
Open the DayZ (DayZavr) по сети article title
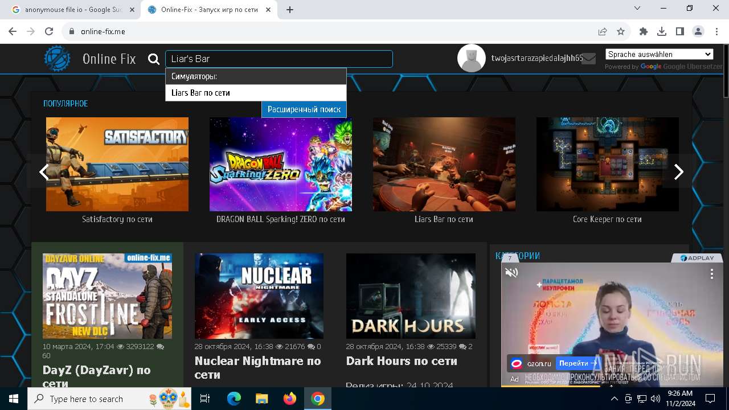click(97, 376)
